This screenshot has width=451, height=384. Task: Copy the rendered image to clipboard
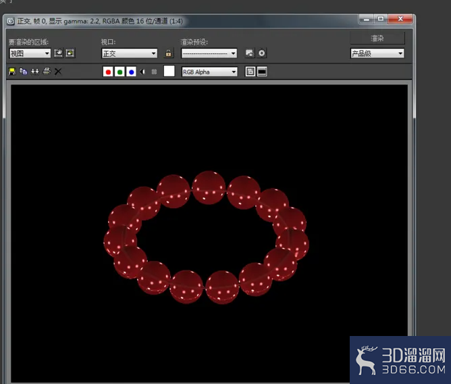(x=24, y=72)
